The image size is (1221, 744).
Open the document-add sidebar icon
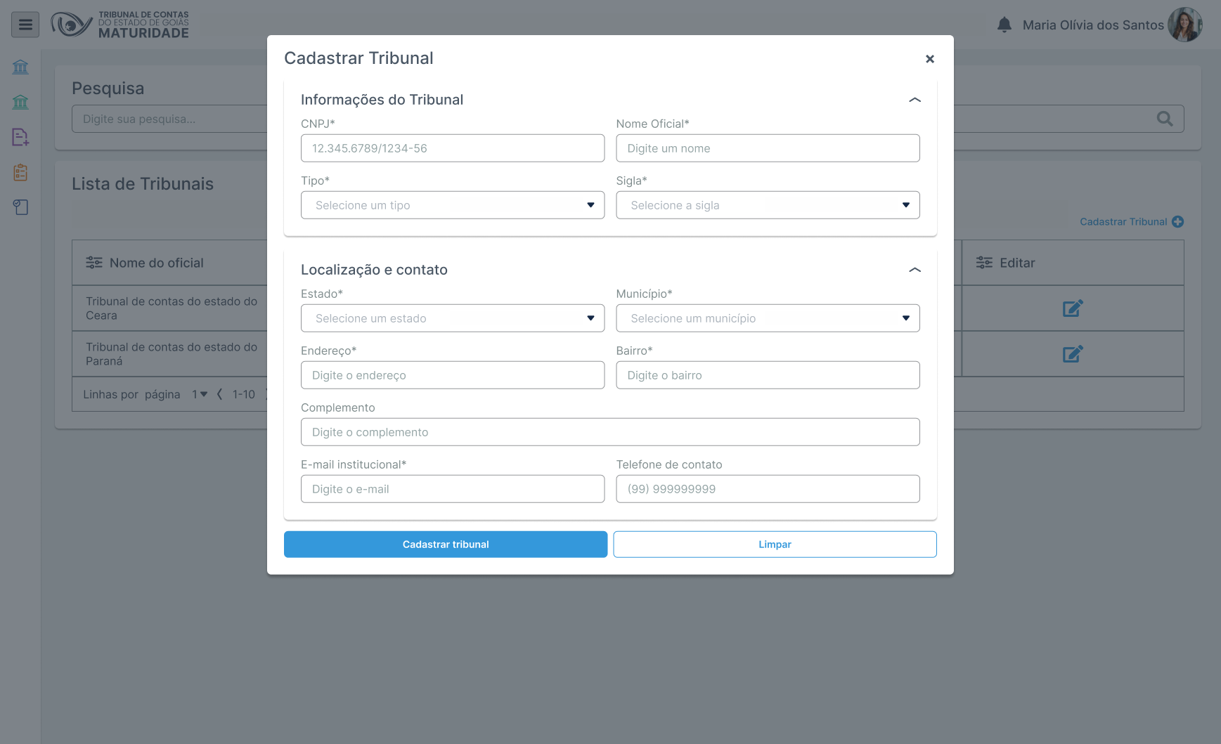tap(20, 137)
